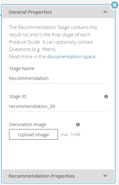
Task: Select the Decoration Image label
Action: [28, 125]
